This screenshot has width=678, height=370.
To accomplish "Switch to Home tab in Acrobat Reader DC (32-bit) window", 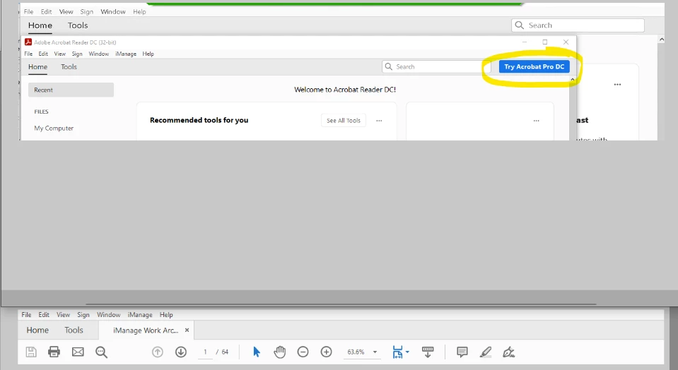I will click(37, 67).
